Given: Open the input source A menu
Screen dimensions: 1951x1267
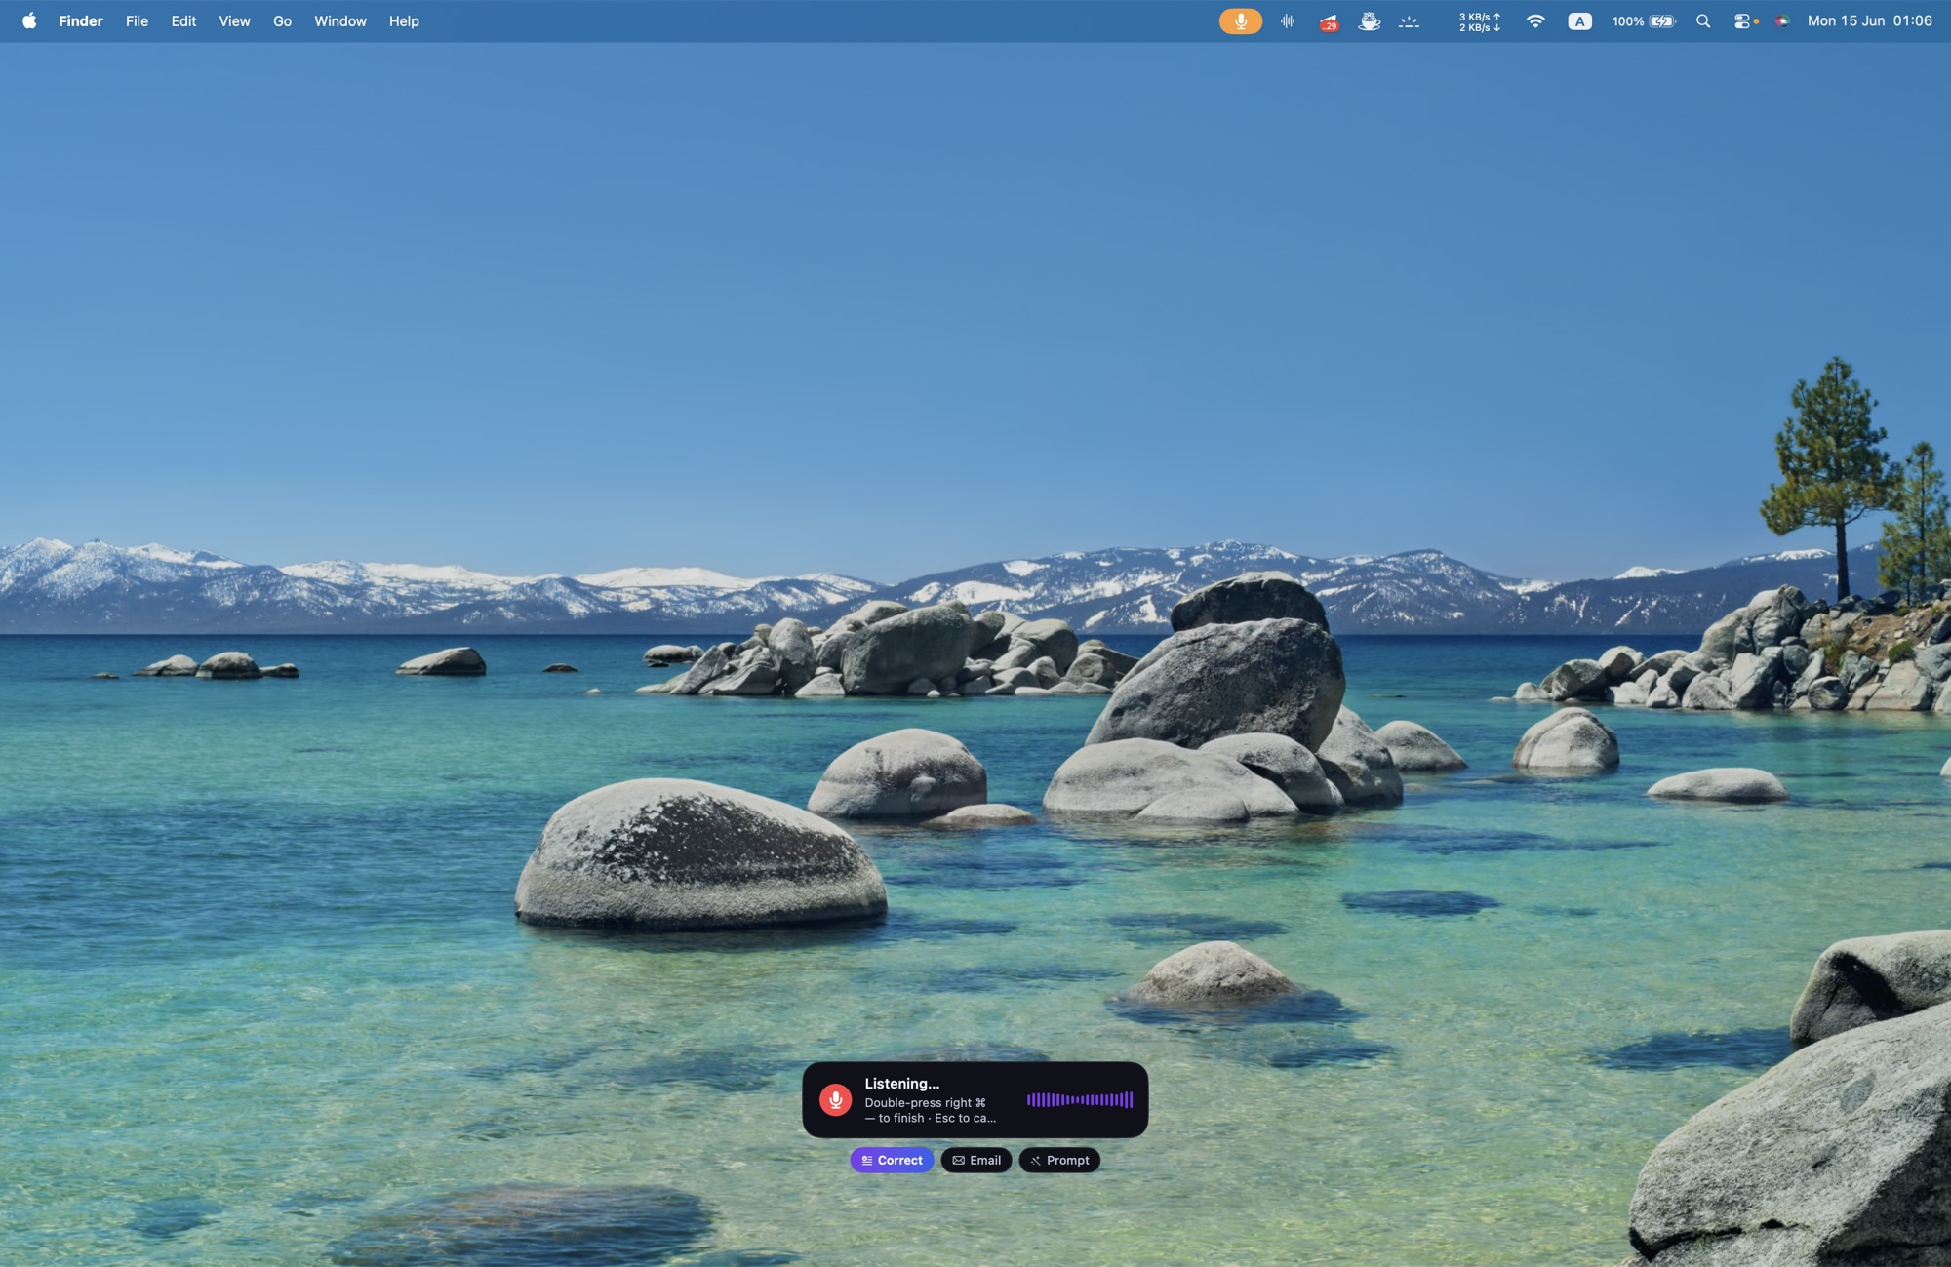Looking at the screenshot, I should pyautogui.click(x=1579, y=20).
